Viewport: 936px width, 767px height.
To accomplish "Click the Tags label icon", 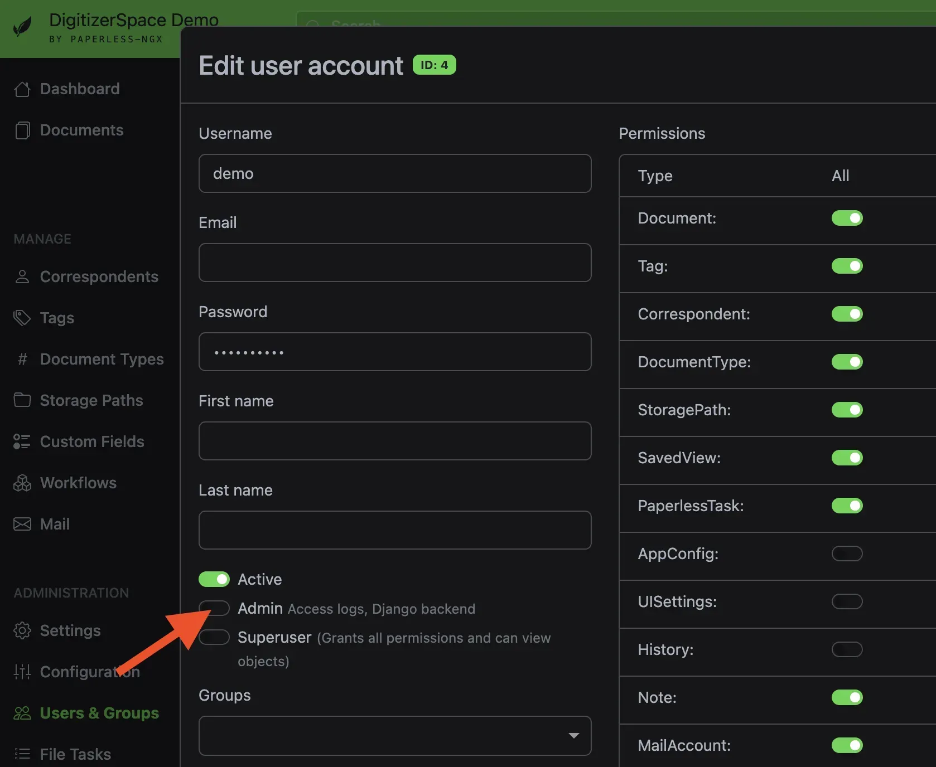I will [x=22, y=318].
